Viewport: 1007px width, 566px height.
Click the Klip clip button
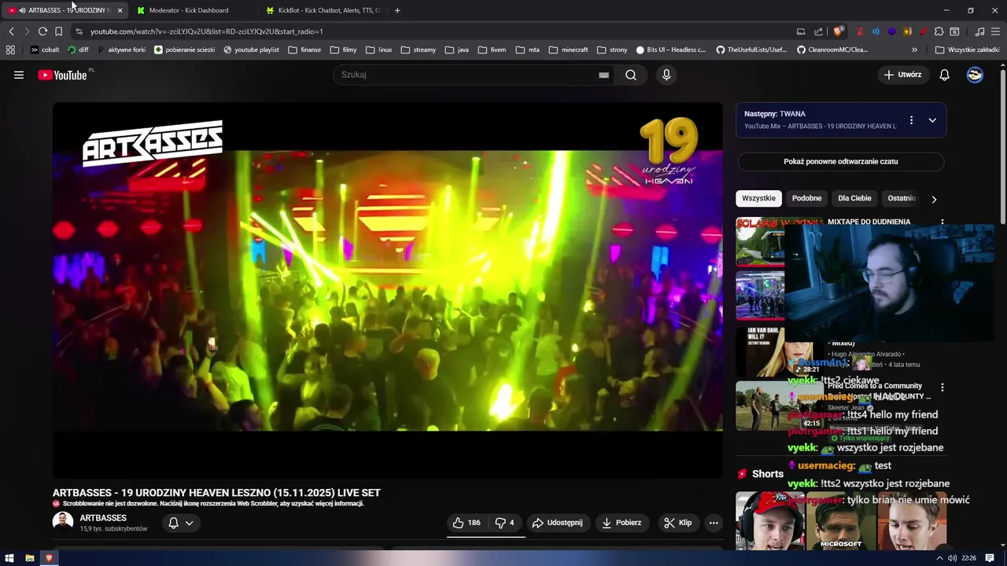677,523
